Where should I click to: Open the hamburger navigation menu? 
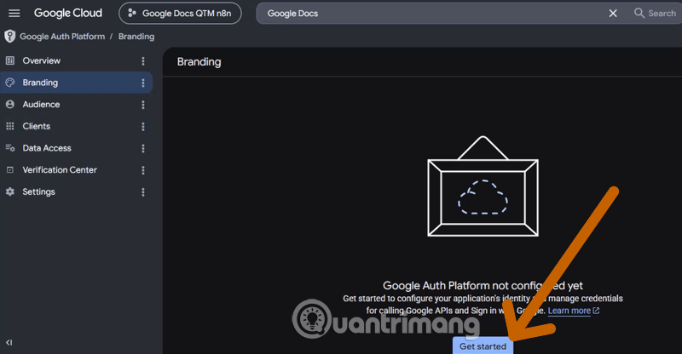point(14,13)
